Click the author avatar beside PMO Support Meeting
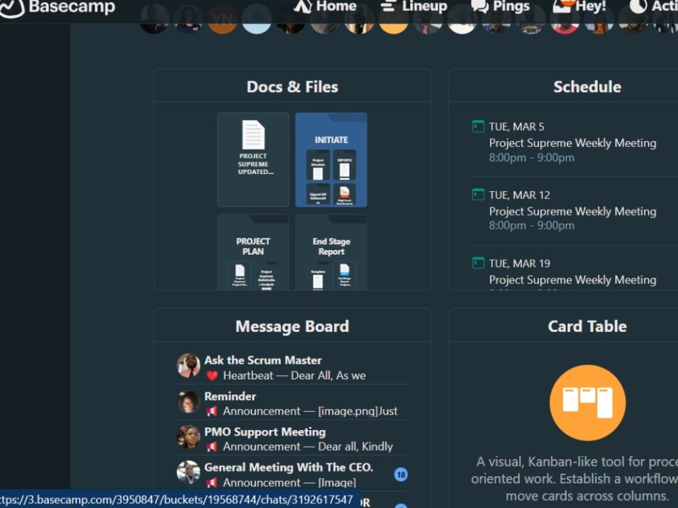Image resolution: width=678 pixels, height=508 pixels. (188, 437)
